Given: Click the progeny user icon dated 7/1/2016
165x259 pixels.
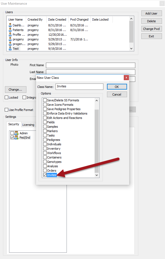Looking at the screenshot, I should (x=10, y=39).
